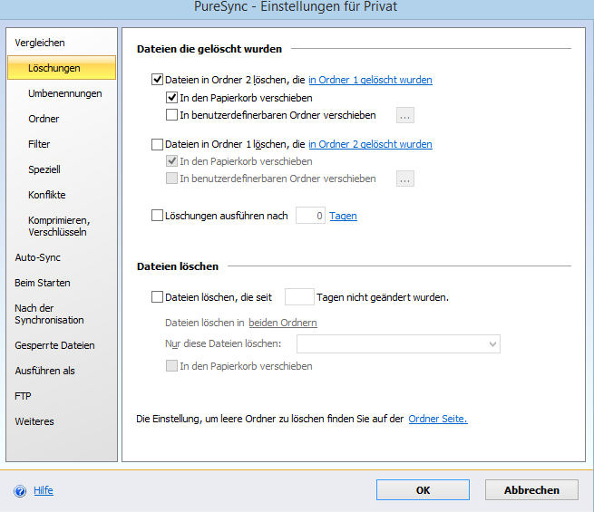Open the 'Ordner Seite.' link
Viewport: 594px width, 512px height.
438,419
